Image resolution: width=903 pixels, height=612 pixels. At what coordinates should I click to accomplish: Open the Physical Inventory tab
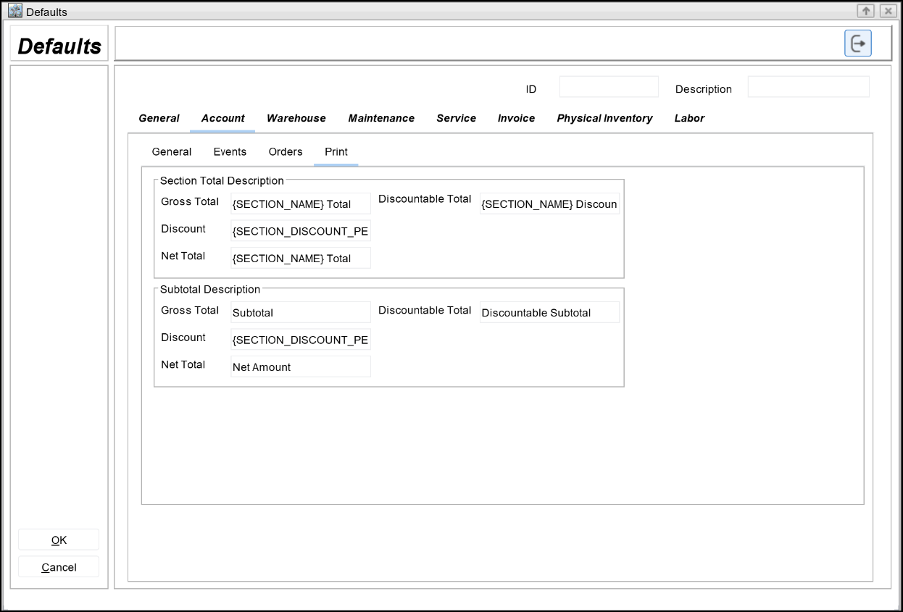point(604,118)
